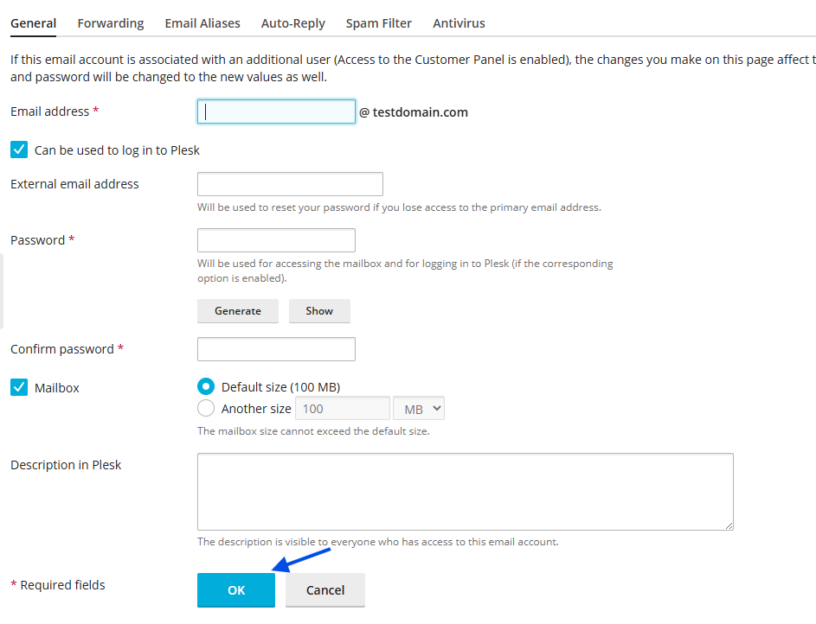Click the 'Confirm password' label
816x624 pixels.
(62, 349)
